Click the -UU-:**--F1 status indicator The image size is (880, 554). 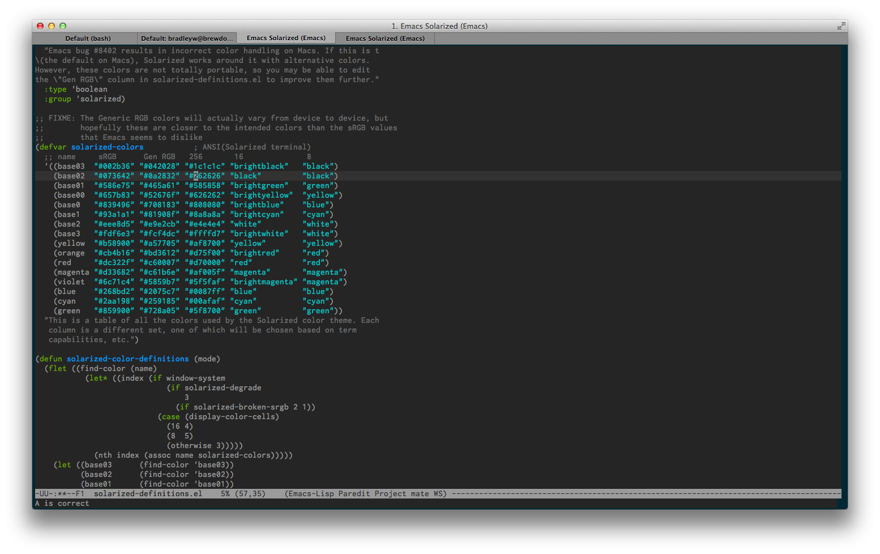[60, 494]
